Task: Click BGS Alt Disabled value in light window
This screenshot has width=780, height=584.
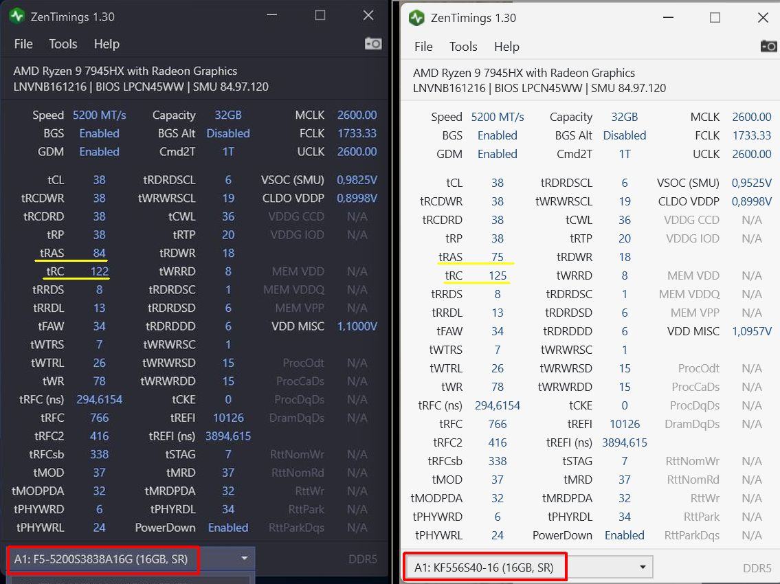Action: (624, 135)
